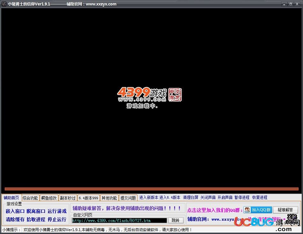303x234 pixels.
Task: Minimize the assistant window
Action: (284, 4)
